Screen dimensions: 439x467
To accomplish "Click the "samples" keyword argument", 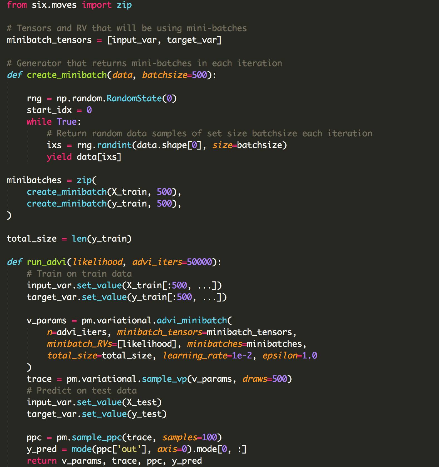I will point(179,437).
